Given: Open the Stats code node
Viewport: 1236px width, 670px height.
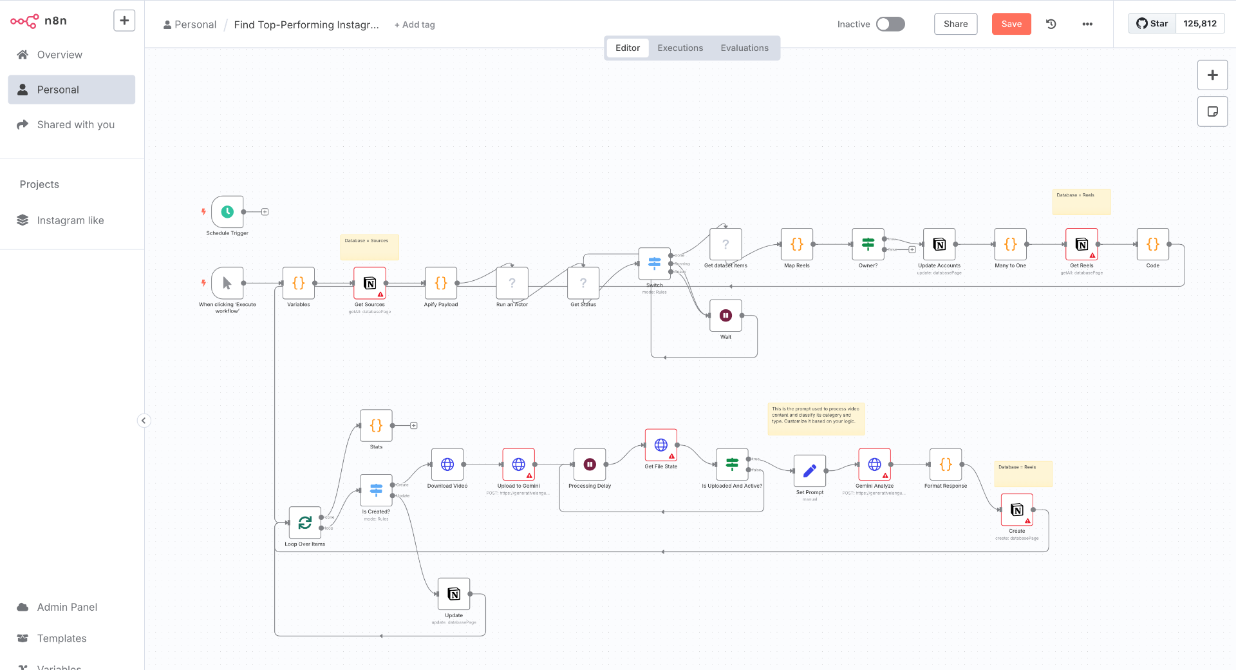Looking at the screenshot, I should (376, 426).
